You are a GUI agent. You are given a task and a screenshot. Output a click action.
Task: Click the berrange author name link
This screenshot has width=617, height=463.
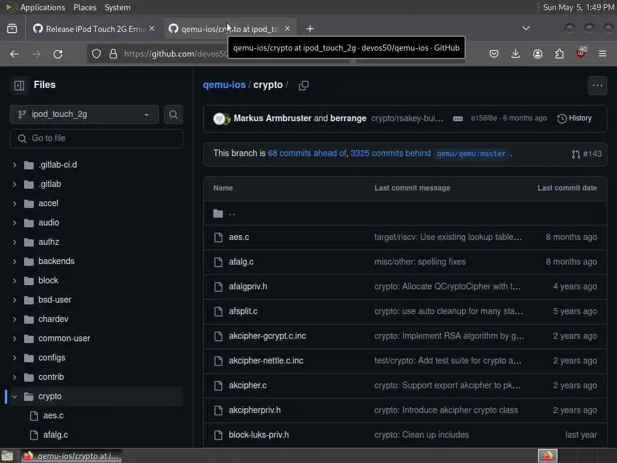click(x=348, y=118)
